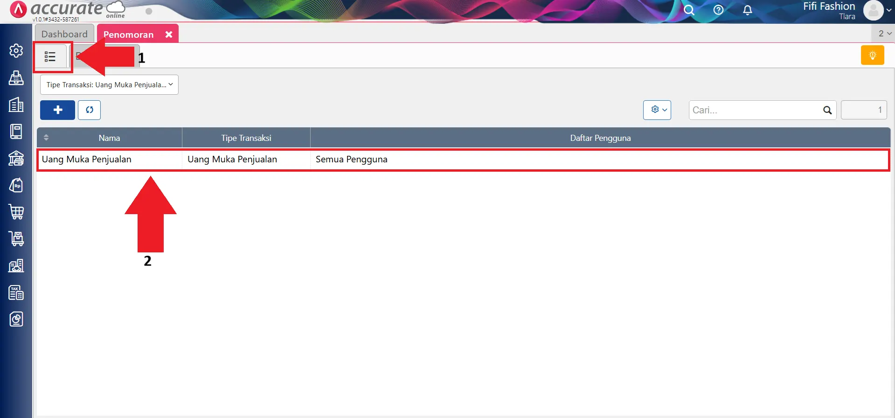Close the Penomoran tab
Screen dimensions: 895x418
click(x=169, y=35)
